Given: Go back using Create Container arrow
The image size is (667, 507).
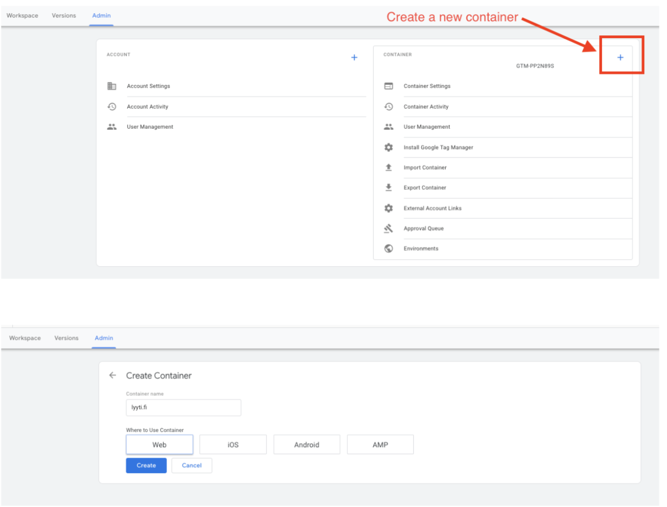Looking at the screenshot, I should point(113,376).
